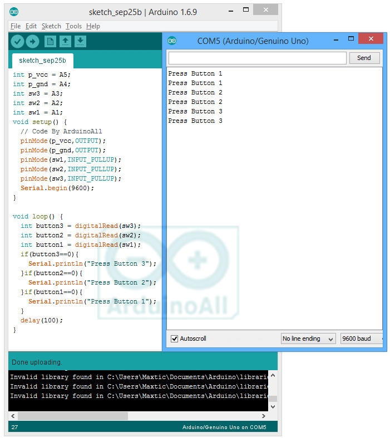The image size is (390, 438).
Task: Click horizontal scrollbar right arrow
Action: [x=263, y=416]
